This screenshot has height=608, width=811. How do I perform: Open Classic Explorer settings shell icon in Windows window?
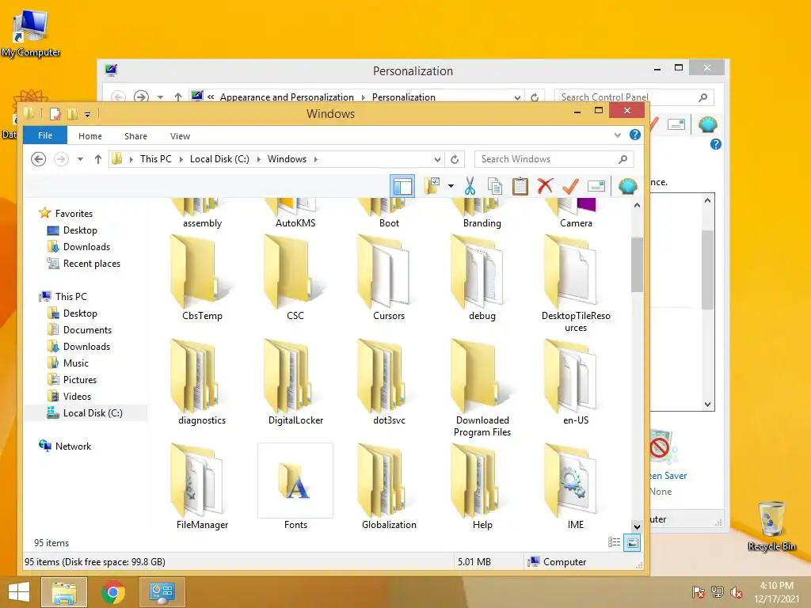point(627,185)
